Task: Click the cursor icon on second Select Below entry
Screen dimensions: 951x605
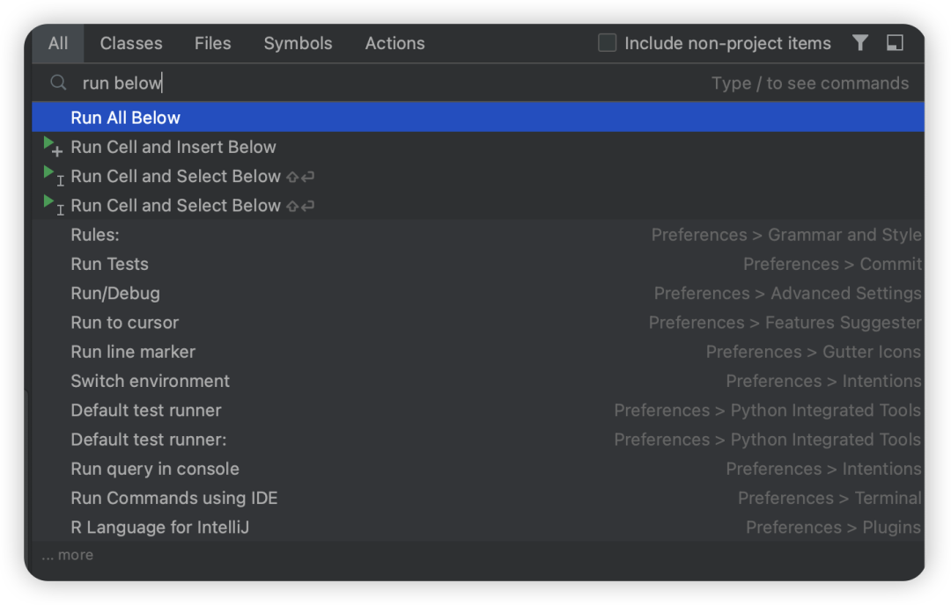Action: pos(60,210)
